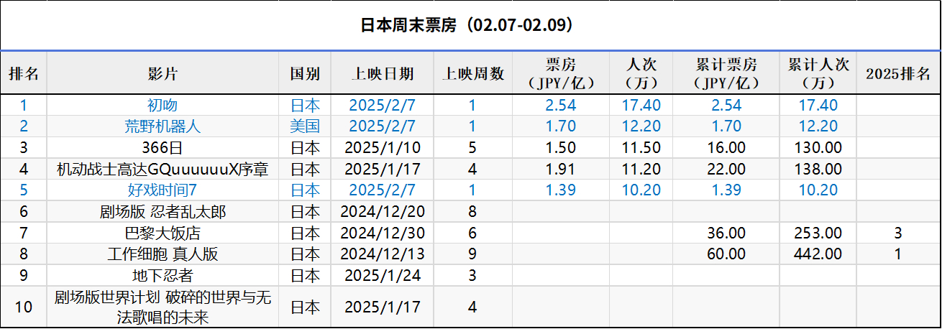The image size is (942, 329).
Task: Select the 地下忍者 film cell
Action: click(163, 275)
